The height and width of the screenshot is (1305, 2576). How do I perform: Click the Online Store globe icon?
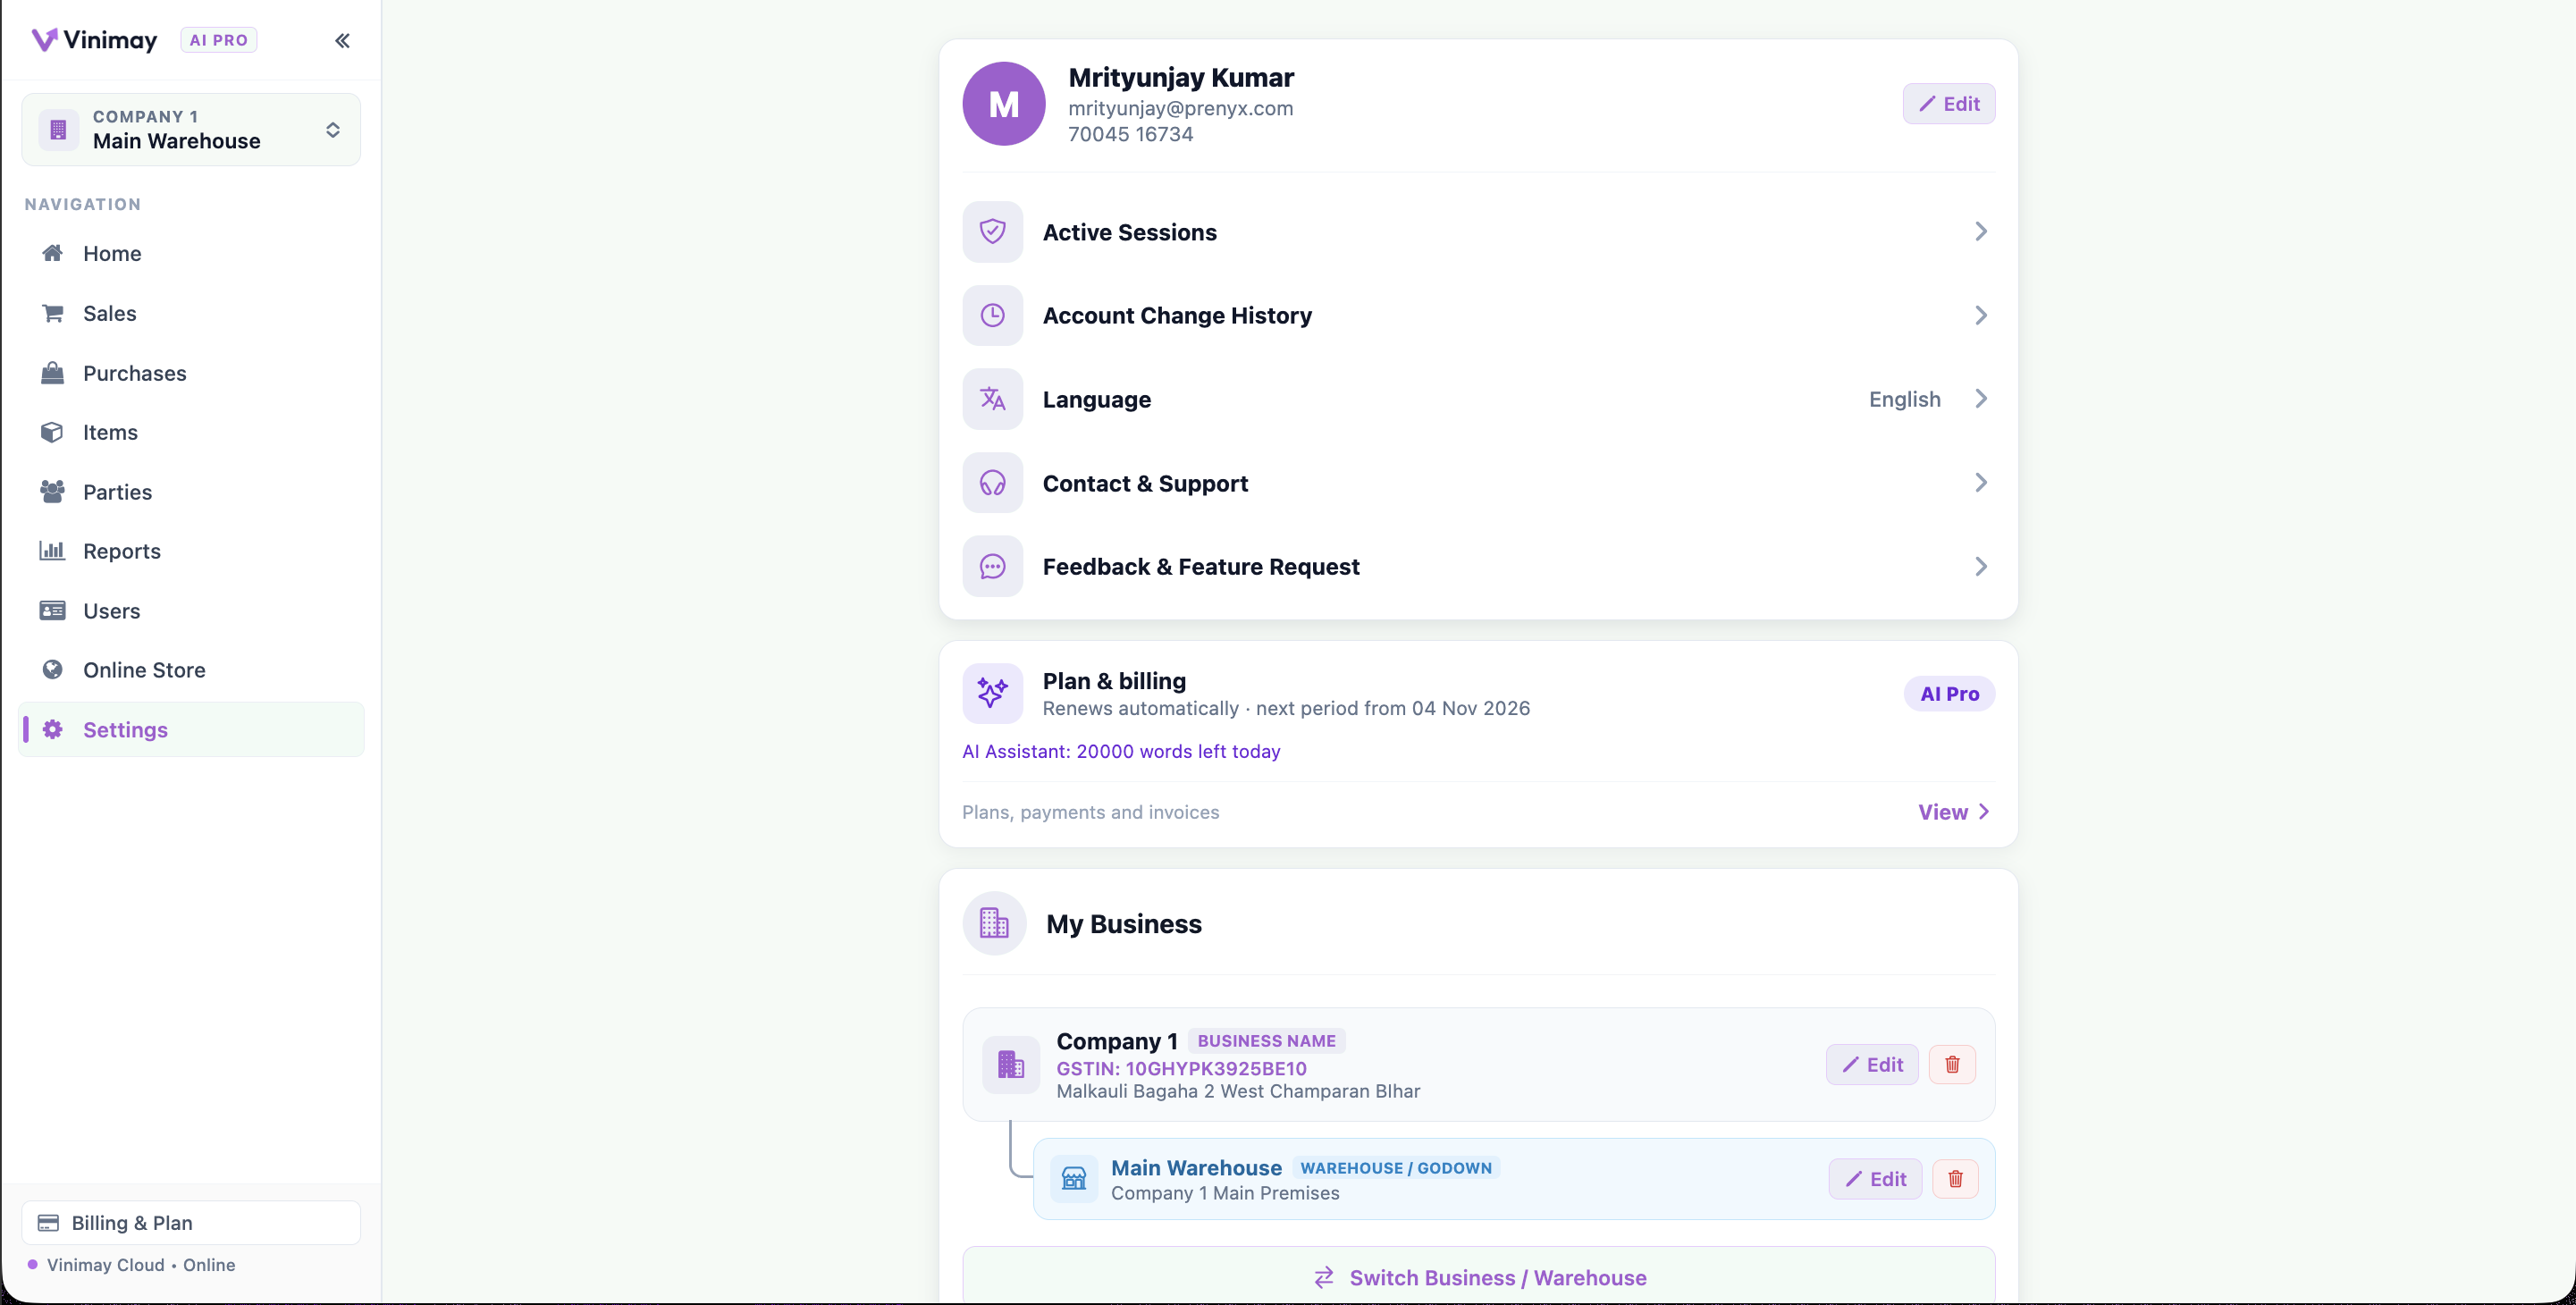point(52,670)
